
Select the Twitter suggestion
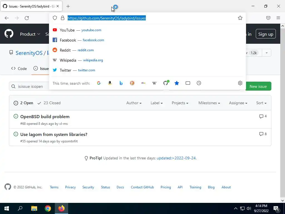click(148, 70)
